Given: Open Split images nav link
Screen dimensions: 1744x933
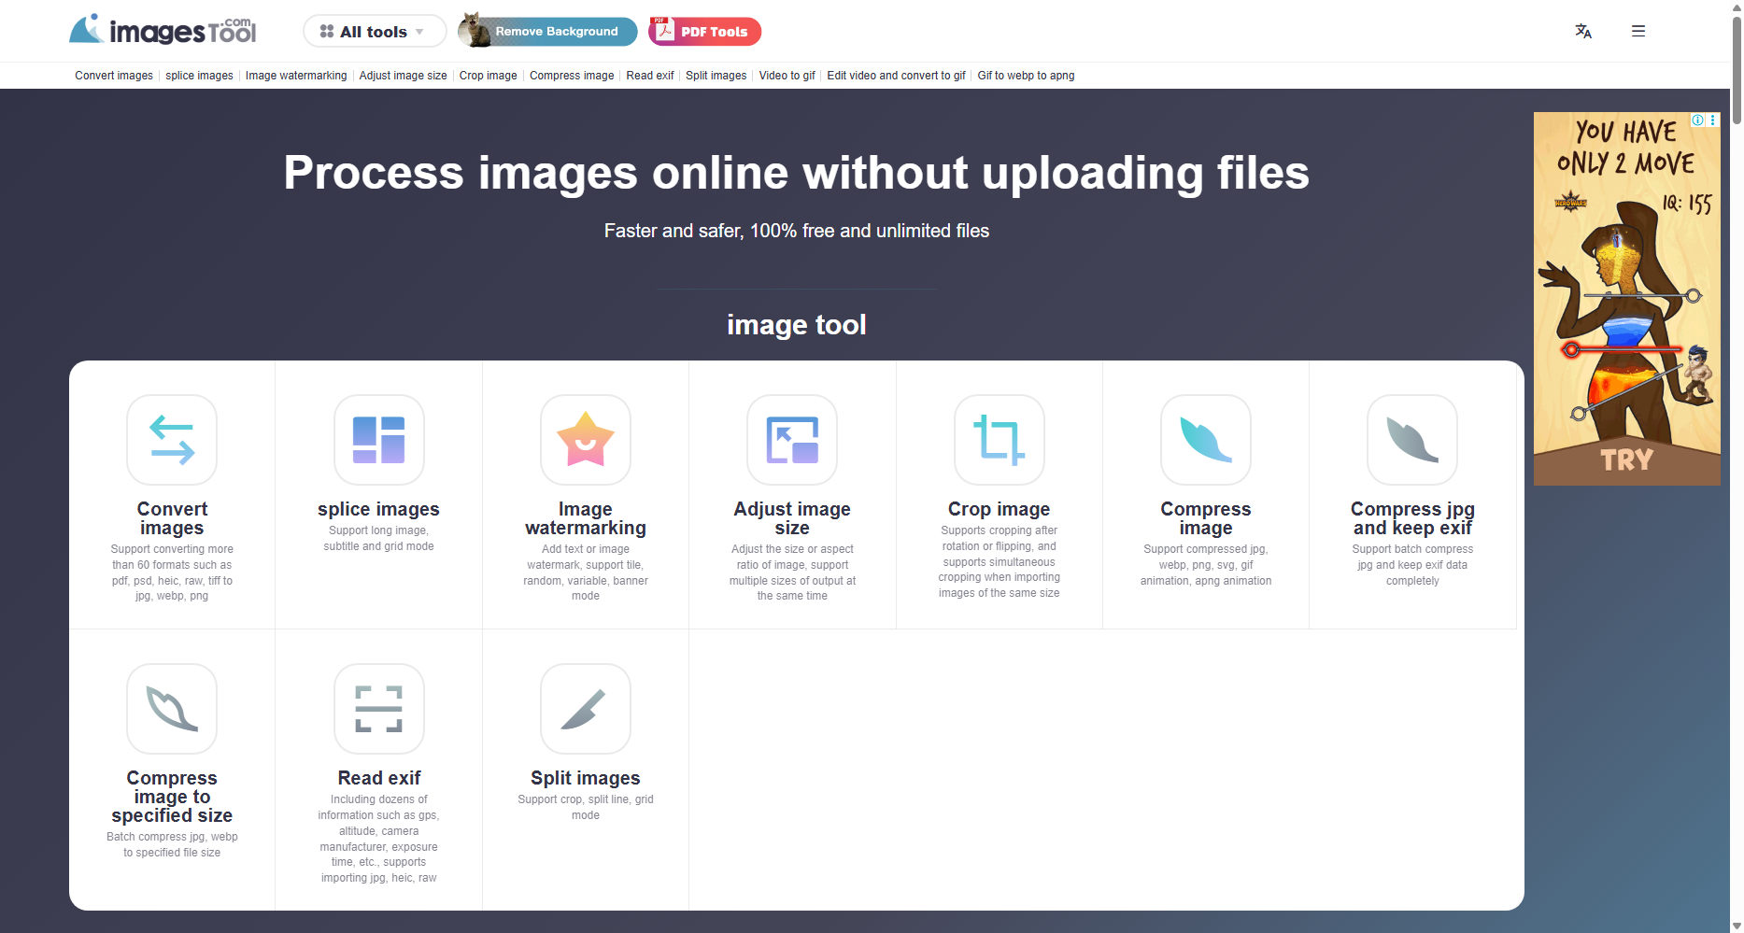Looking at the screenshot, I should tap(716, 76).
